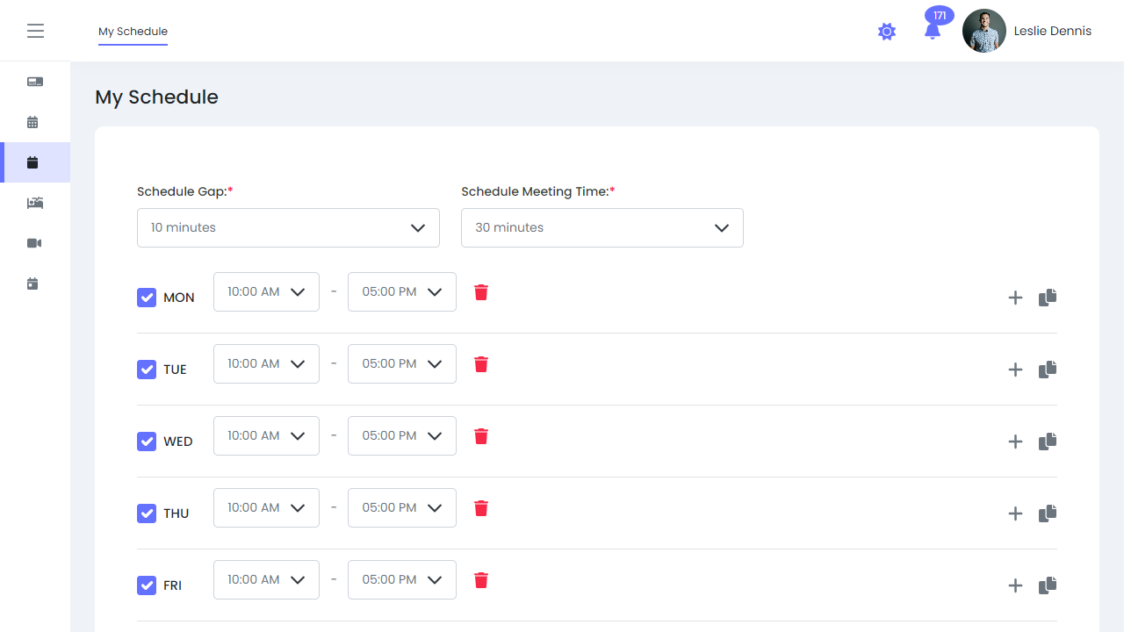Open Friday's 05:00 PM end time dropdown

point(401,579)
